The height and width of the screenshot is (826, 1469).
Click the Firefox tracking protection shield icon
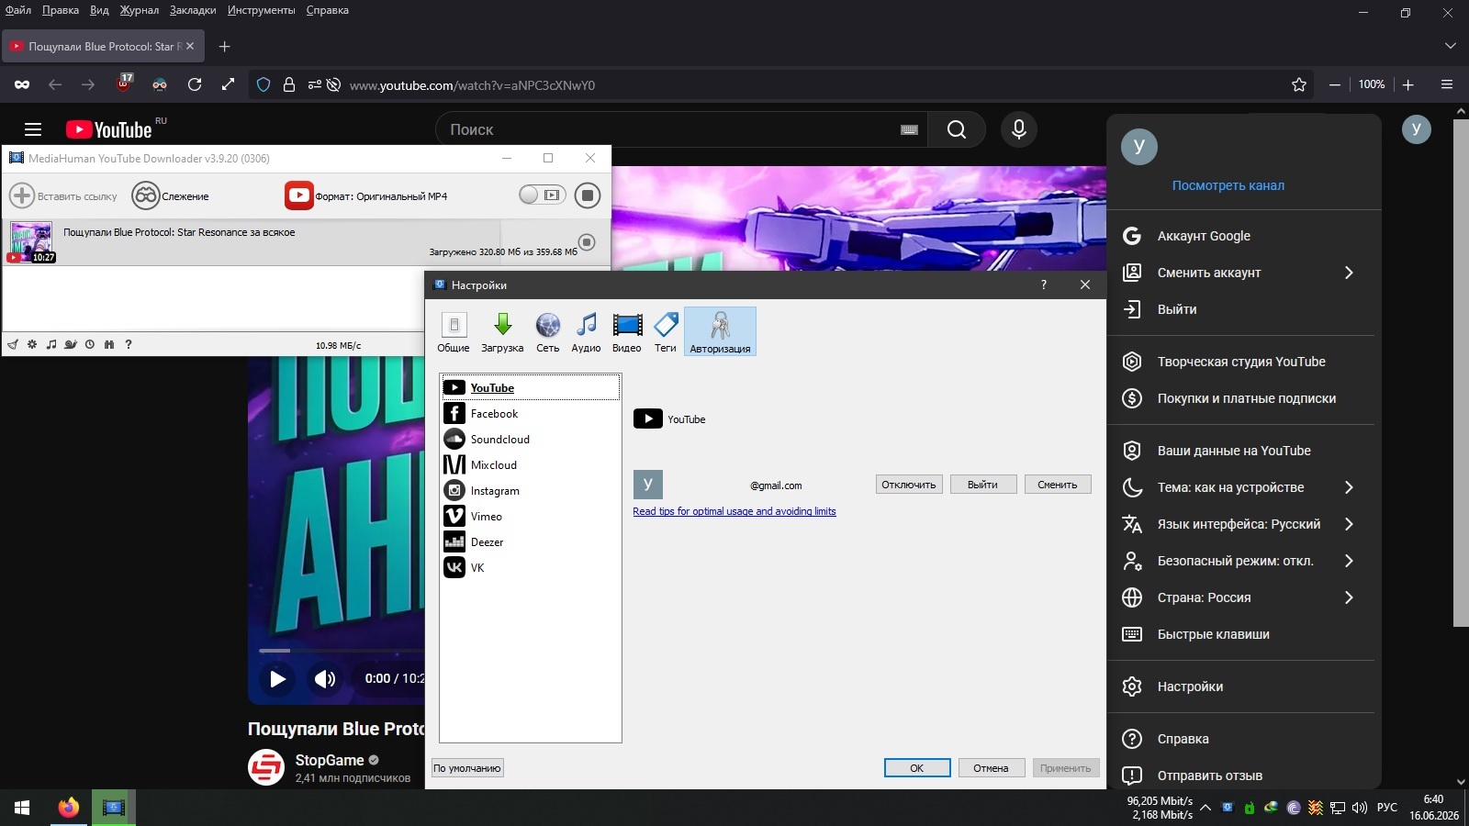click(x=264, y=84)
